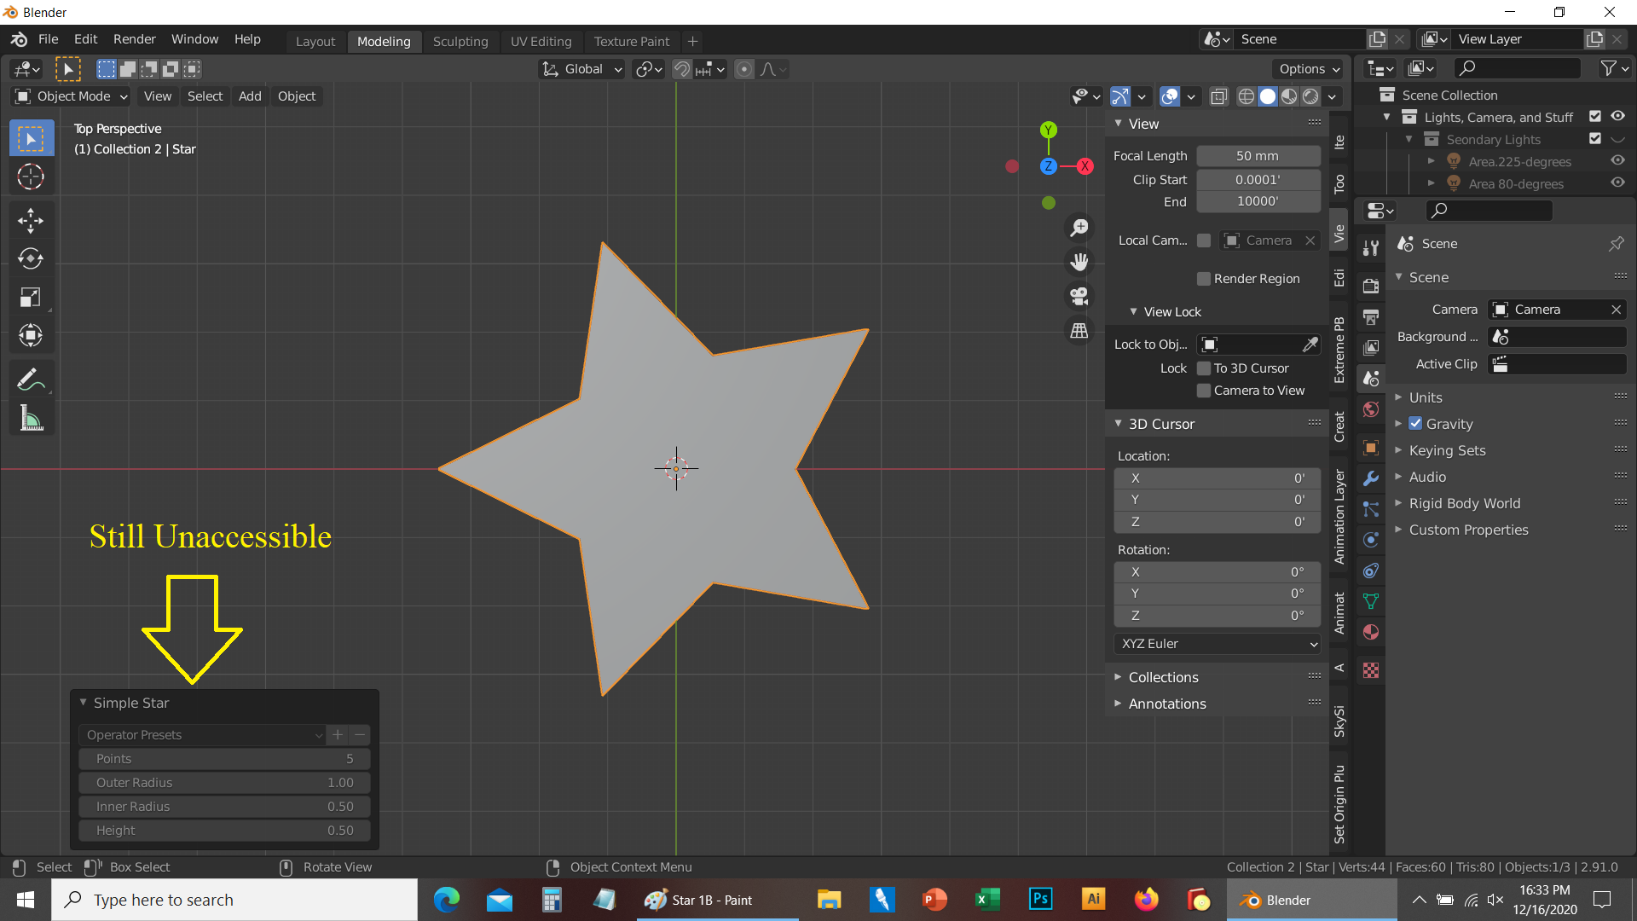Expand the Rigid Body World section
Viewport: 1637px width, 921px height.
click(x=1464, y=503)
